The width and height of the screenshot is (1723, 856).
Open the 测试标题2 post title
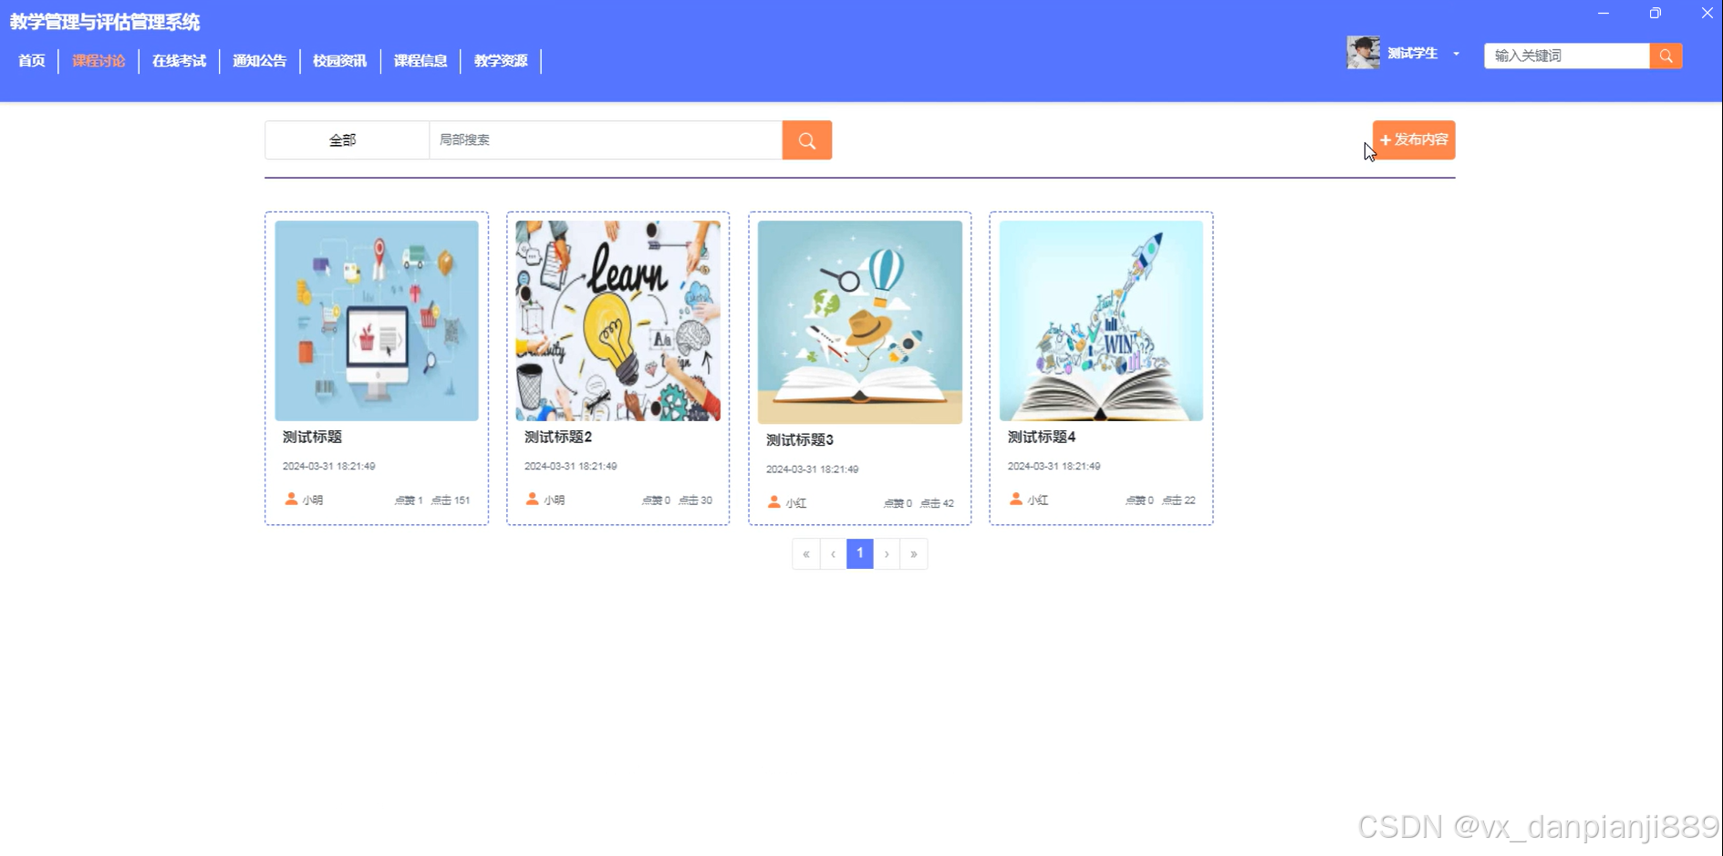558,437
